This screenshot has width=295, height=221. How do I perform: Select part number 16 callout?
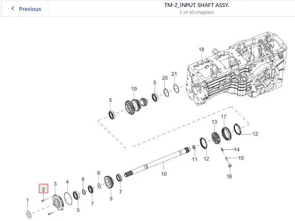pyautogui.click(x=229, y=177)
